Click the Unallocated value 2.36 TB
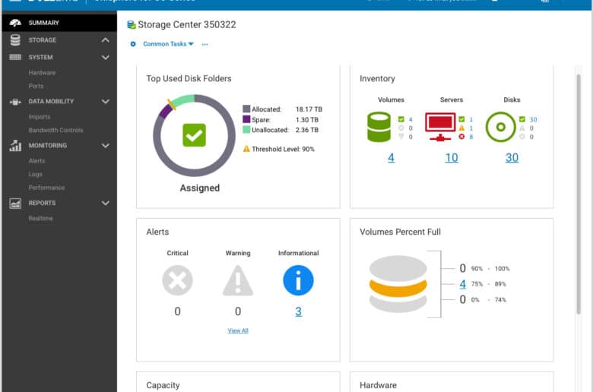Viewport: 593px width, 392px height. (x=306, y=130)
